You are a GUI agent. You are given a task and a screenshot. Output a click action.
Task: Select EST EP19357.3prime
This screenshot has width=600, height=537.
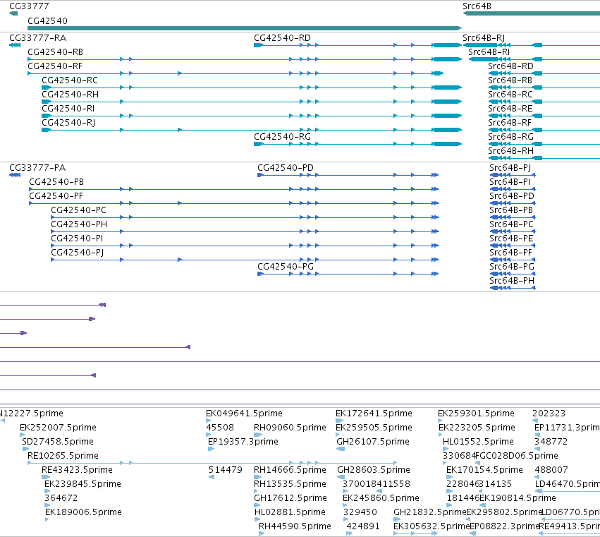(x=243, y=442)
